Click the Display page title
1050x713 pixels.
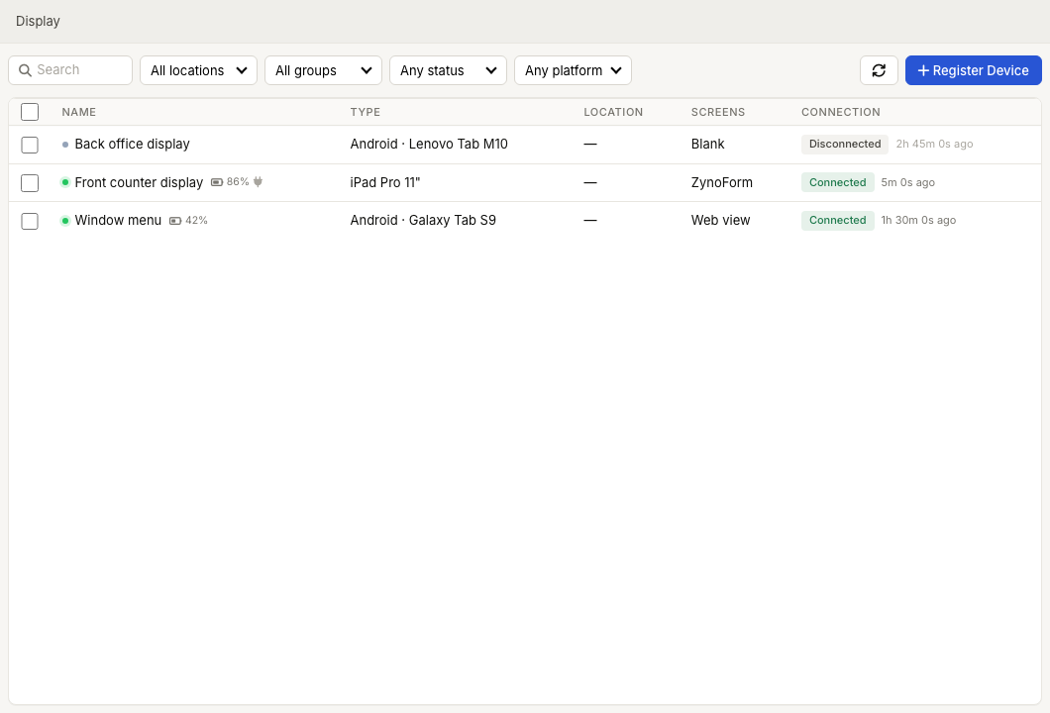click(x=38, y=21)
